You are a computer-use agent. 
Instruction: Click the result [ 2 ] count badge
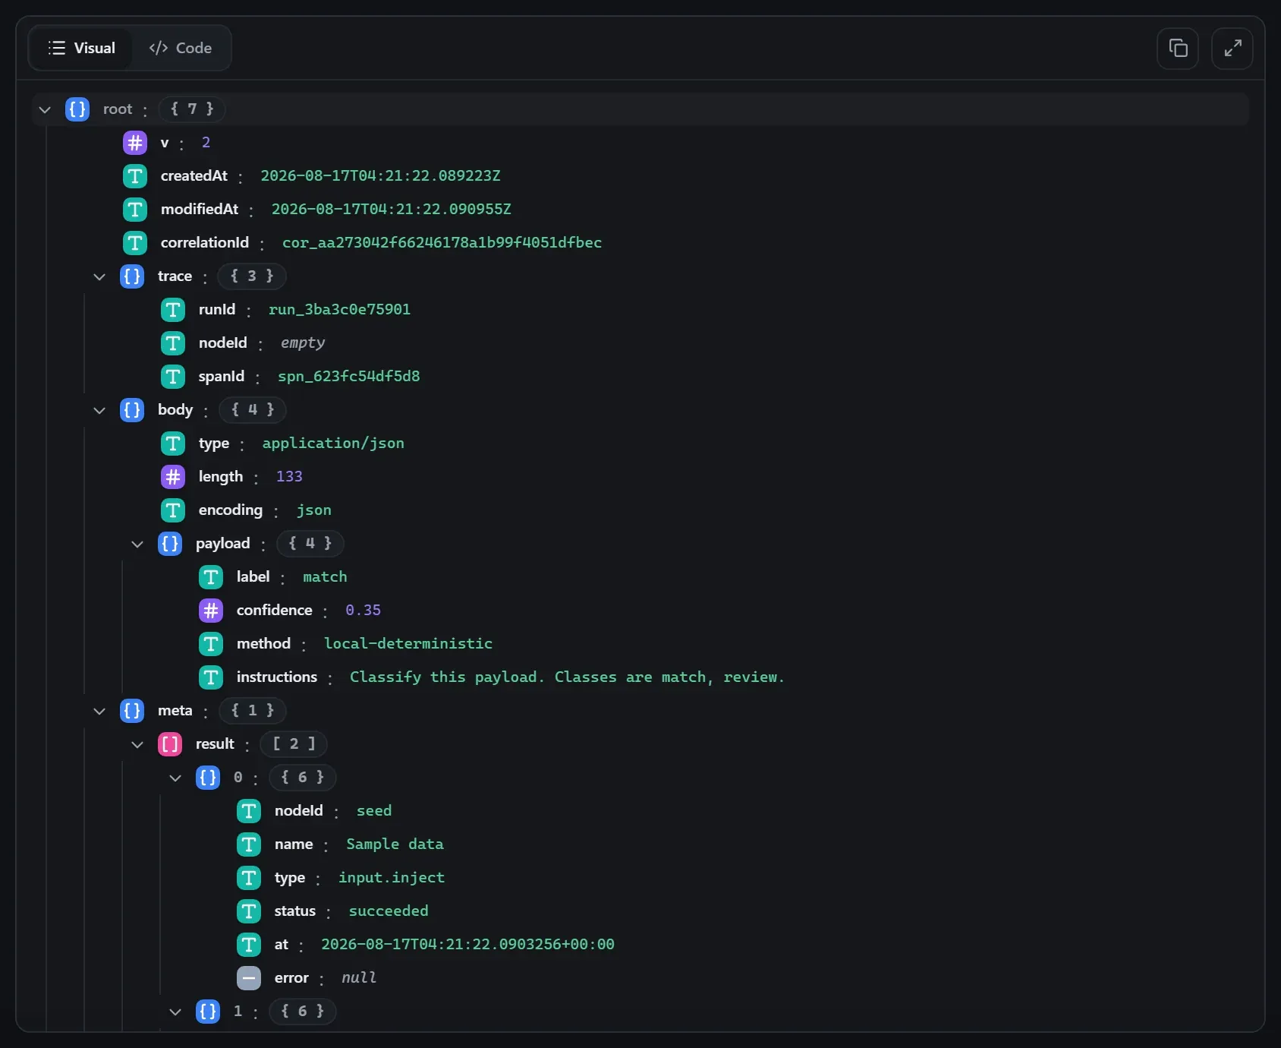294,744
